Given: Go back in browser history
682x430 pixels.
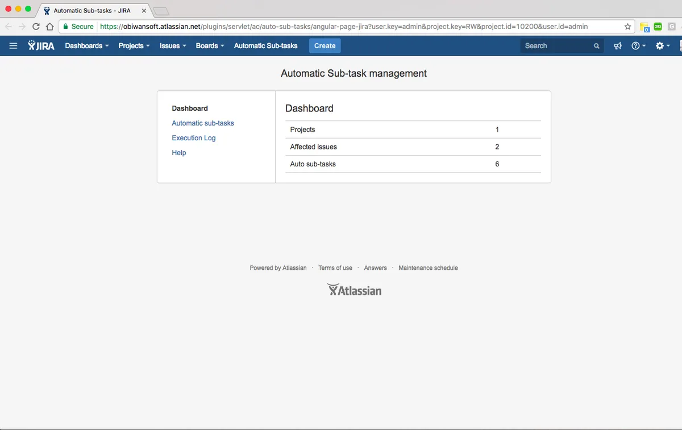Looking at the screenshot, I should tap(9, 26).
